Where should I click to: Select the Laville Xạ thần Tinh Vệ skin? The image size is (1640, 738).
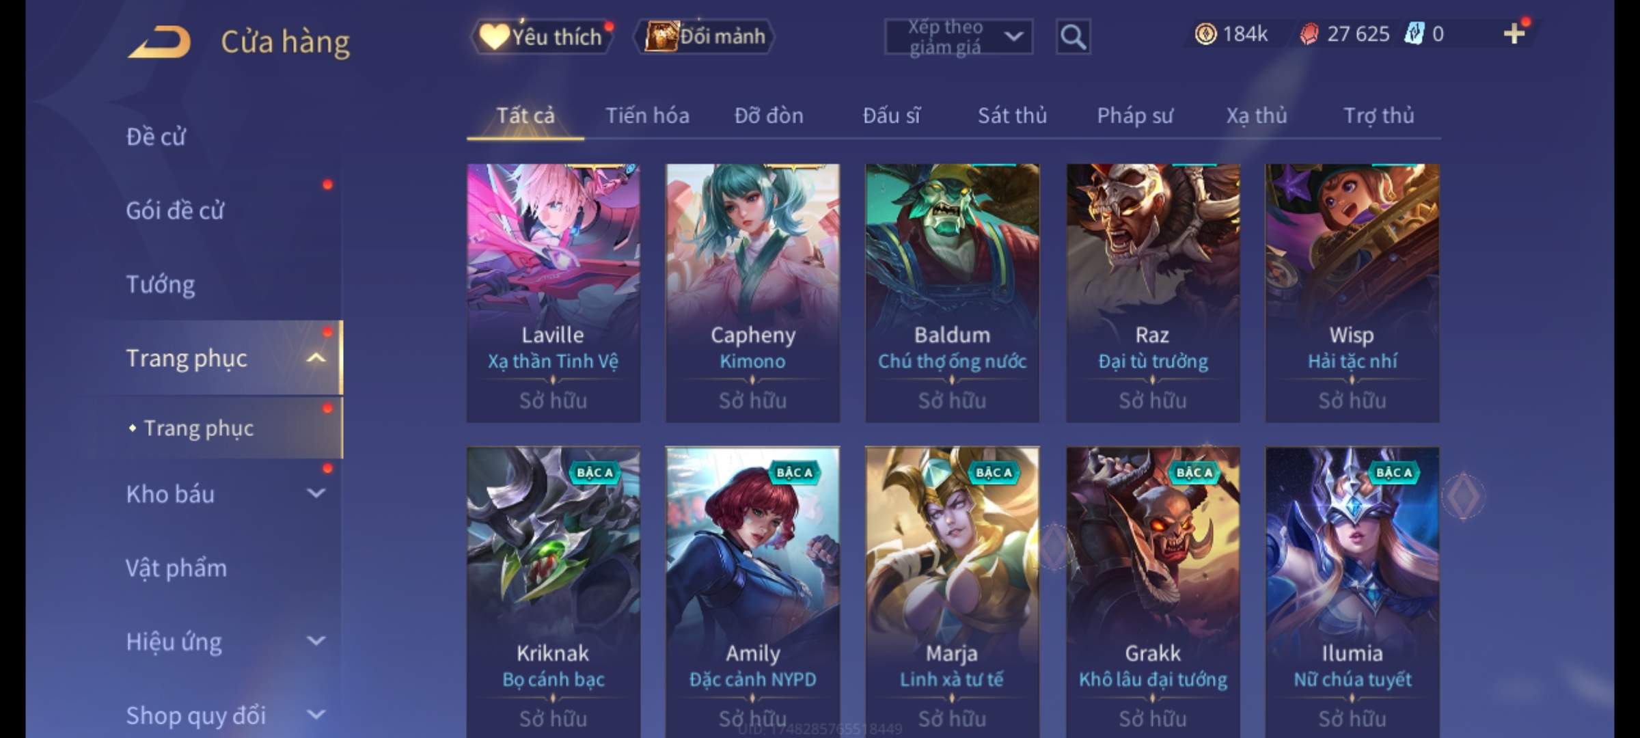pyautogui.click(x=553, y=292)
